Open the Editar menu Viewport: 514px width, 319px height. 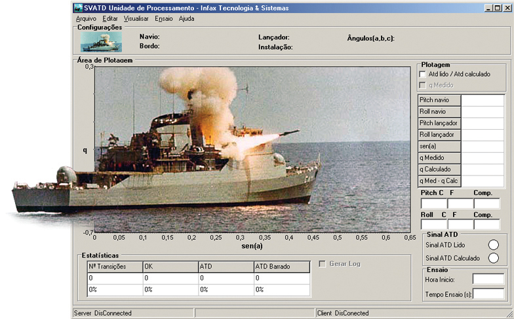(x=110, y=19)
